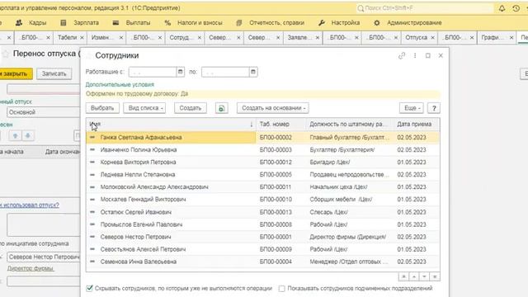Viewport: 528px width, 297px height.
Task: Open 'Дополнительные условия' link
Action: (x=120, y=84)
